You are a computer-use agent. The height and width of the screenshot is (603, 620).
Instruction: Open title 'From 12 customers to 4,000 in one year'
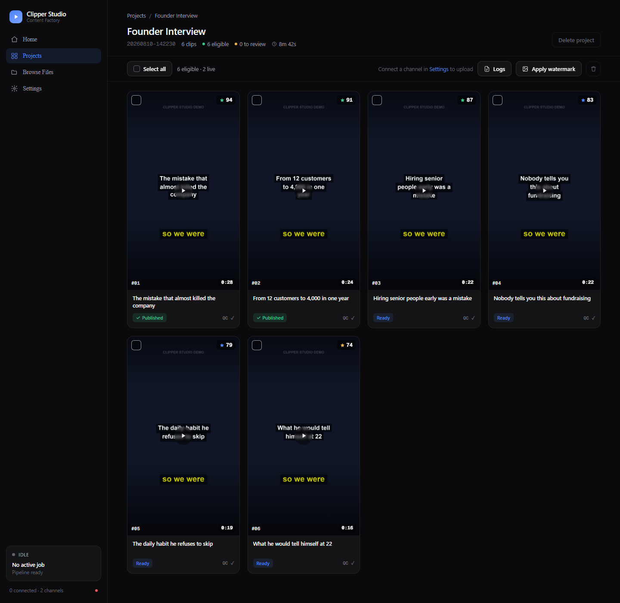(301, 298)
